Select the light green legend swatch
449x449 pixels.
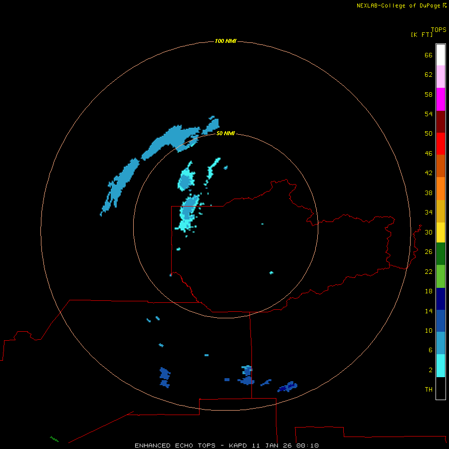point(441,276)
